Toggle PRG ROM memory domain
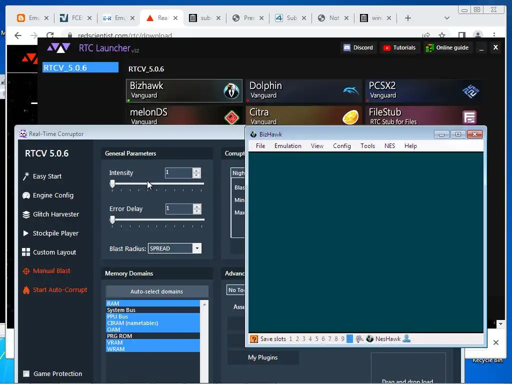Image resolution: width=512 pixels, height=384 pixels. tap(153, 336)
